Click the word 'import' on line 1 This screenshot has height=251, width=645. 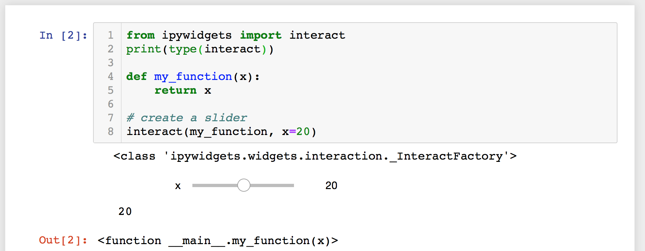(261, 35)
